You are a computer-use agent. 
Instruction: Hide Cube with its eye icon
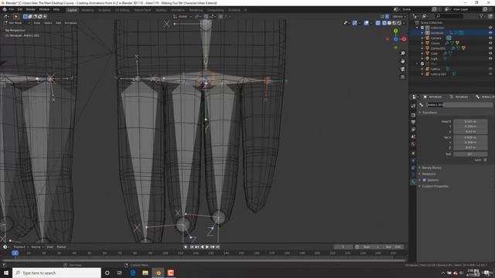coord(490,53)
